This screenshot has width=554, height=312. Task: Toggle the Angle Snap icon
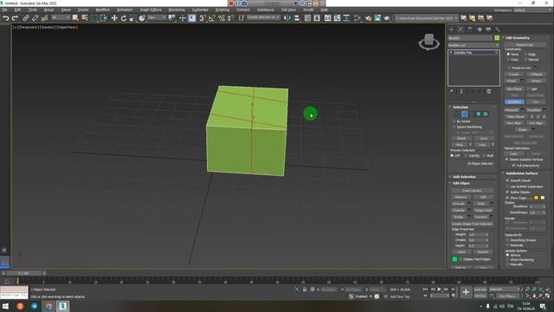tap(211, 18)
